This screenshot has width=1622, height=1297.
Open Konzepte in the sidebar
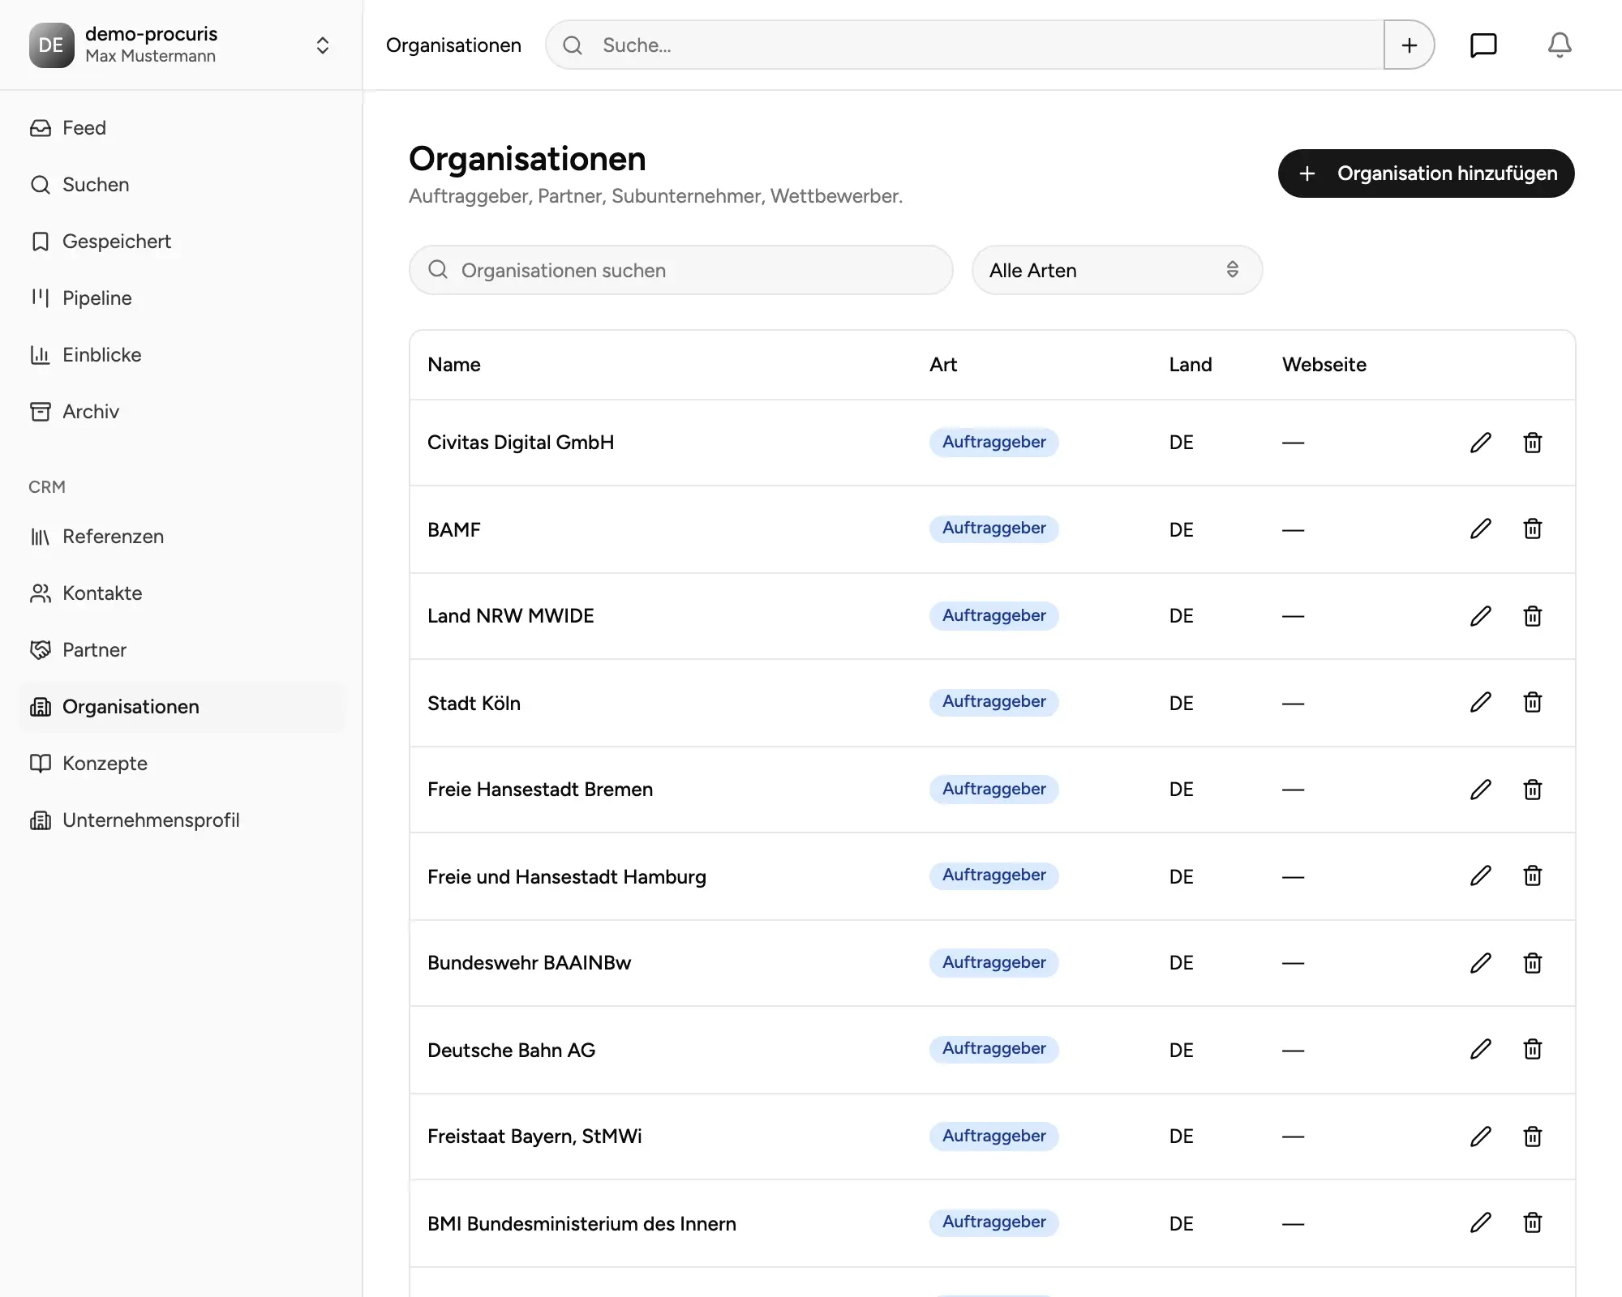pos(182,764)
